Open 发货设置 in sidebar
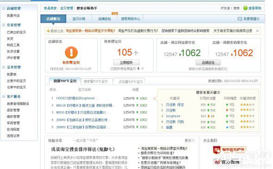The width and height of the screenshot is (273, 169). (x=13, y=51)
